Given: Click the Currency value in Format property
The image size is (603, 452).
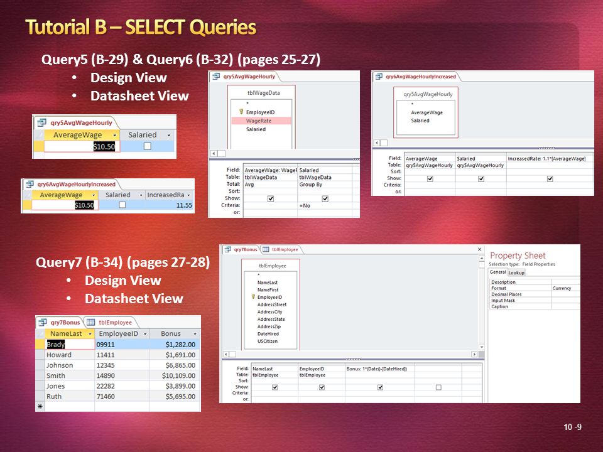Looking at the screenshot, I should (x=565, y=288).
